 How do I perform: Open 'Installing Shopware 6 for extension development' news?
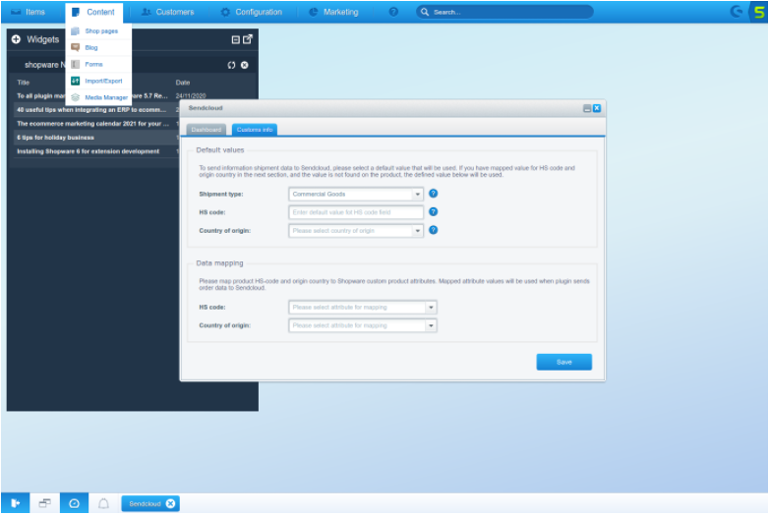(x=89, y=151)
